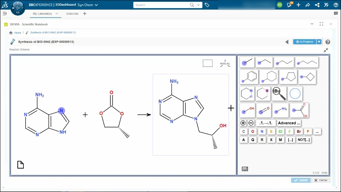Add a cyclobutane ring fragment
341x192 pixels.
(x=307, y=77)
